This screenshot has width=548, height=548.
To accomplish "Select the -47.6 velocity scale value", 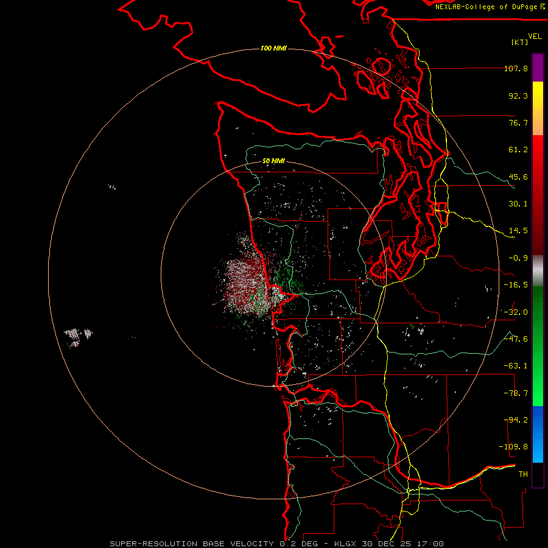I will [x=516, y=339].
